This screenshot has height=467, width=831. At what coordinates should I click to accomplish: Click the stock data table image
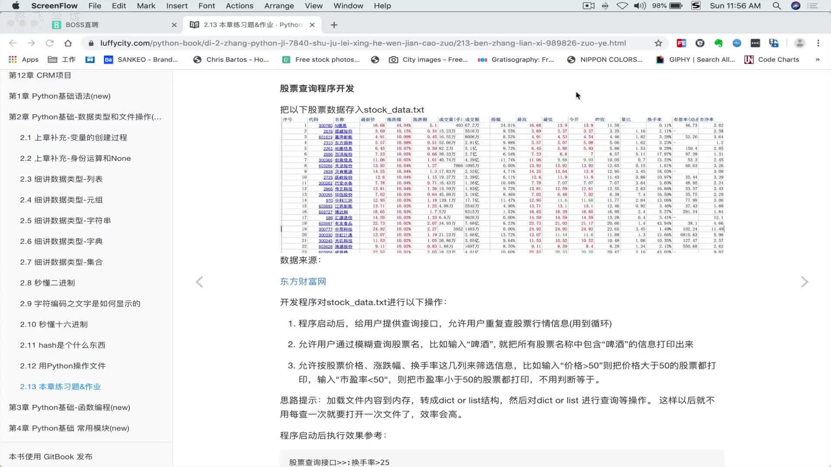coord(502,185)
